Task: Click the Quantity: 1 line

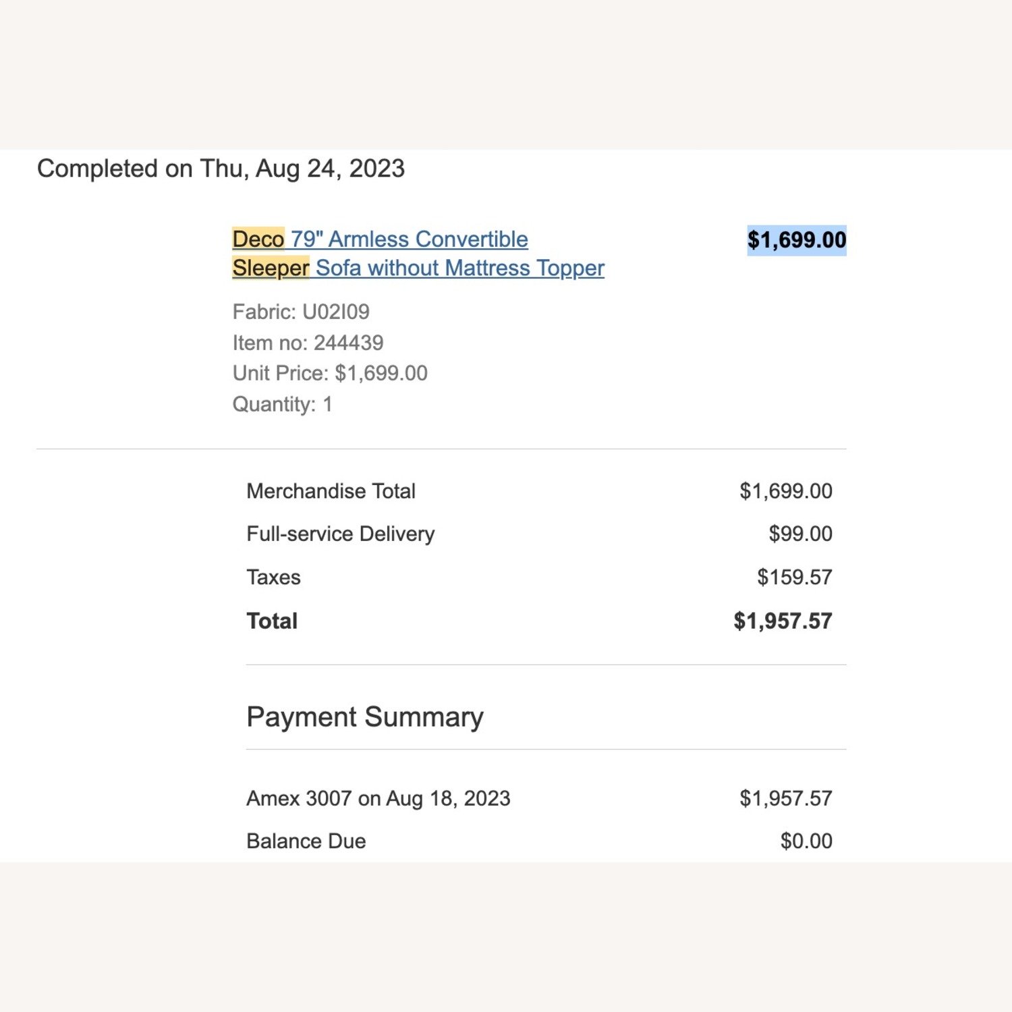Action: (x=282, y=404)
